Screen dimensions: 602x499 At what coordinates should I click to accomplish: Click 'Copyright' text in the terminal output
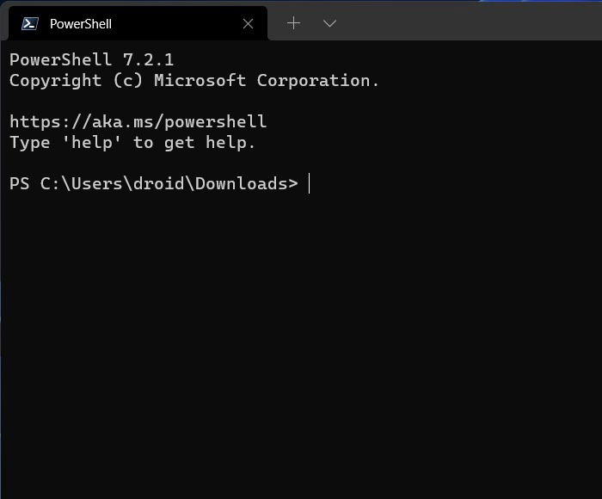[x=55, y=81]
